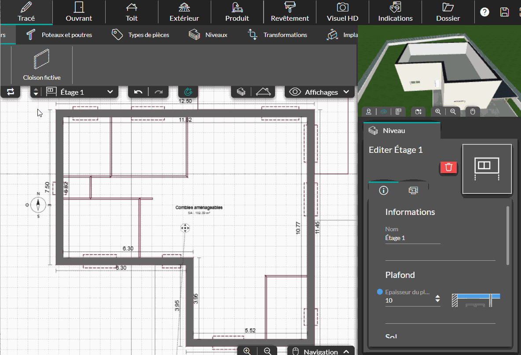This screenshot has height=355, width=521.
Task: Click the 12.50 dimension at top
Action: click(185, 101)
